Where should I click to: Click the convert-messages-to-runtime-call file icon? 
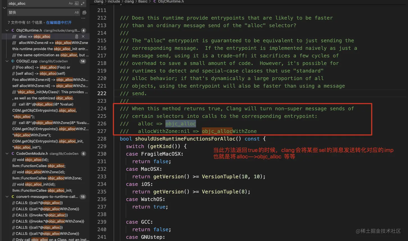click(13, 197)
